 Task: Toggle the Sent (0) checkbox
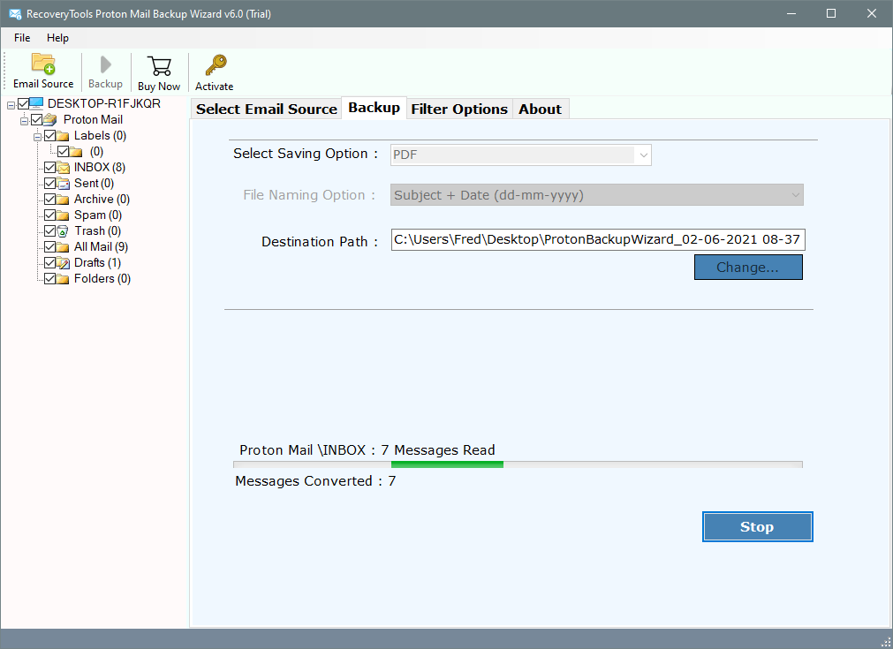tap(50, 184)
